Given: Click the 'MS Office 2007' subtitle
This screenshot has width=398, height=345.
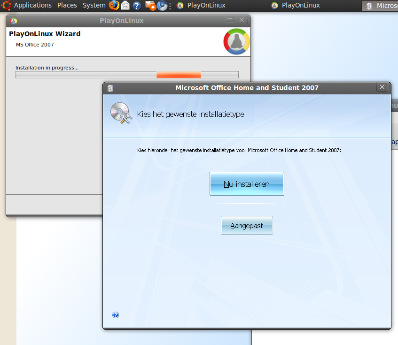Looking at the screenshot, I should [x=35, y=45].
